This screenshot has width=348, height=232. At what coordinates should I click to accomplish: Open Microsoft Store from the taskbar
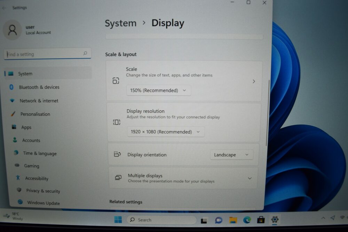tap(261, 220)
